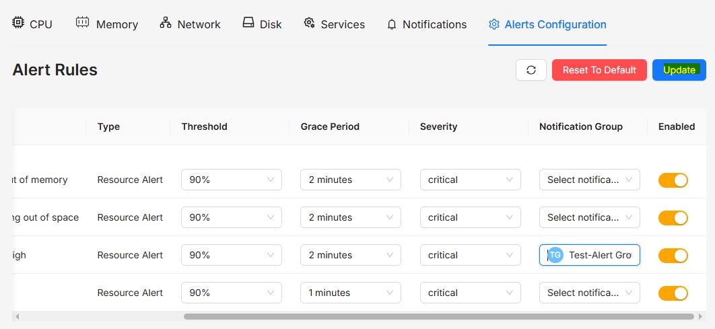Click the Update button
Image resolution: width=715 pixels, height=329 pixels.
[x=679, y=70]
